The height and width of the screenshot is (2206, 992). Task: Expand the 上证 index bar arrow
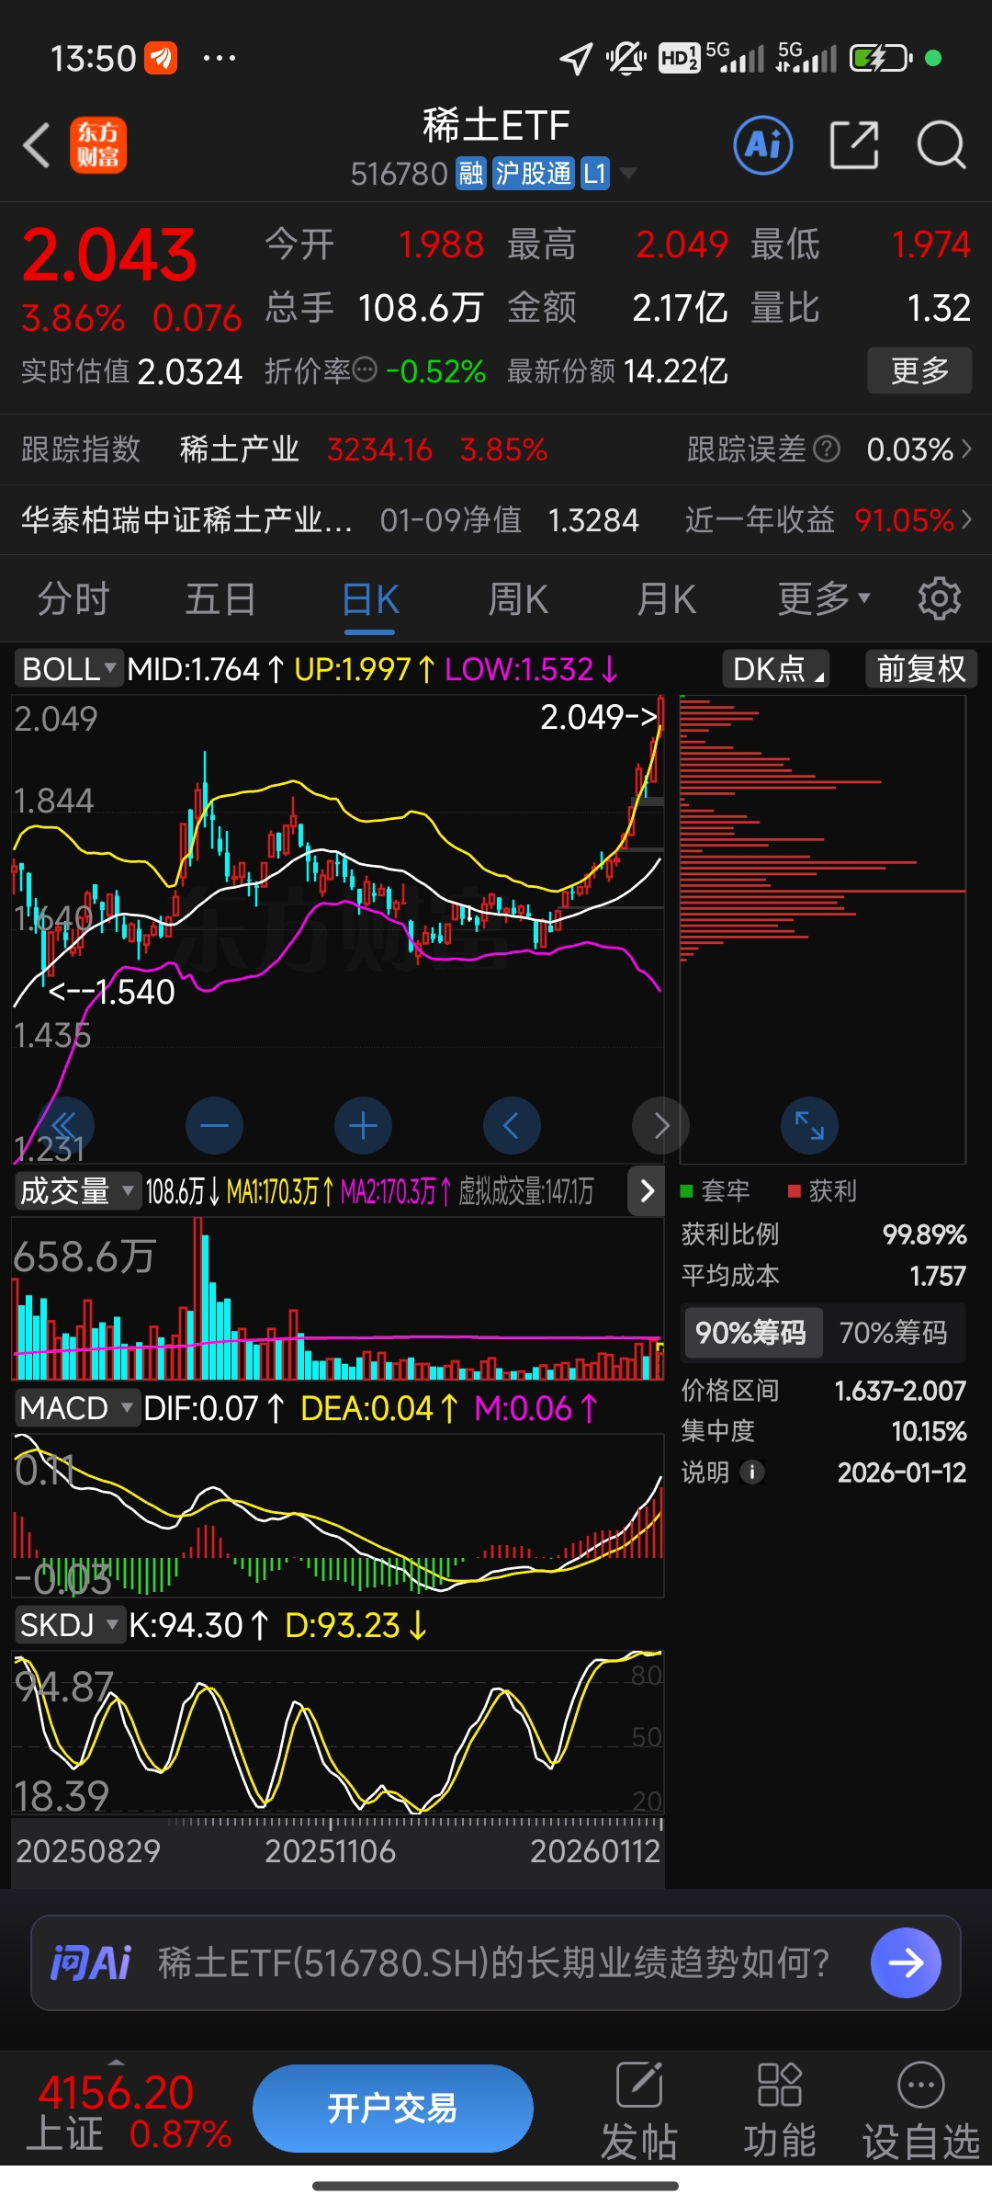(117, 2063)
